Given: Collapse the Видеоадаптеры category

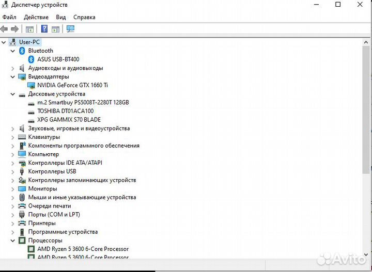Looking at the screenshot, I should click(13, 76).
